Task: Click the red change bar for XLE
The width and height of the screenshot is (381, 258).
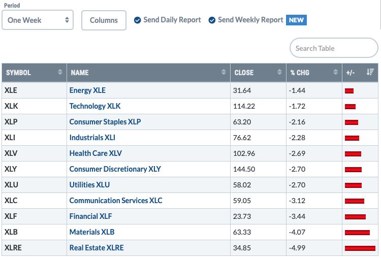Action: (349, 91)
